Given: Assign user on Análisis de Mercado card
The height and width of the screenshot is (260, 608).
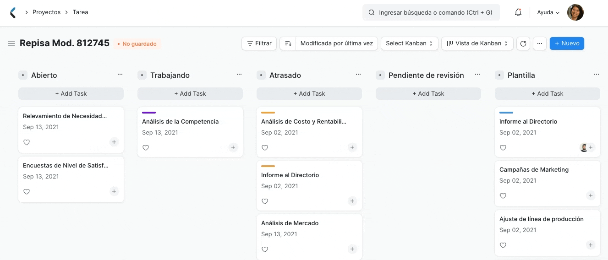Looking at the screenshot, I should pos(352,249).
